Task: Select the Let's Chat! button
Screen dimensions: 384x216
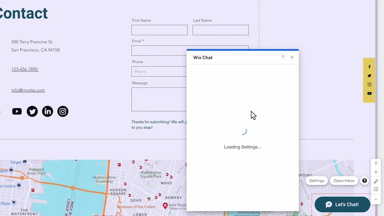Action: point(342,205)
